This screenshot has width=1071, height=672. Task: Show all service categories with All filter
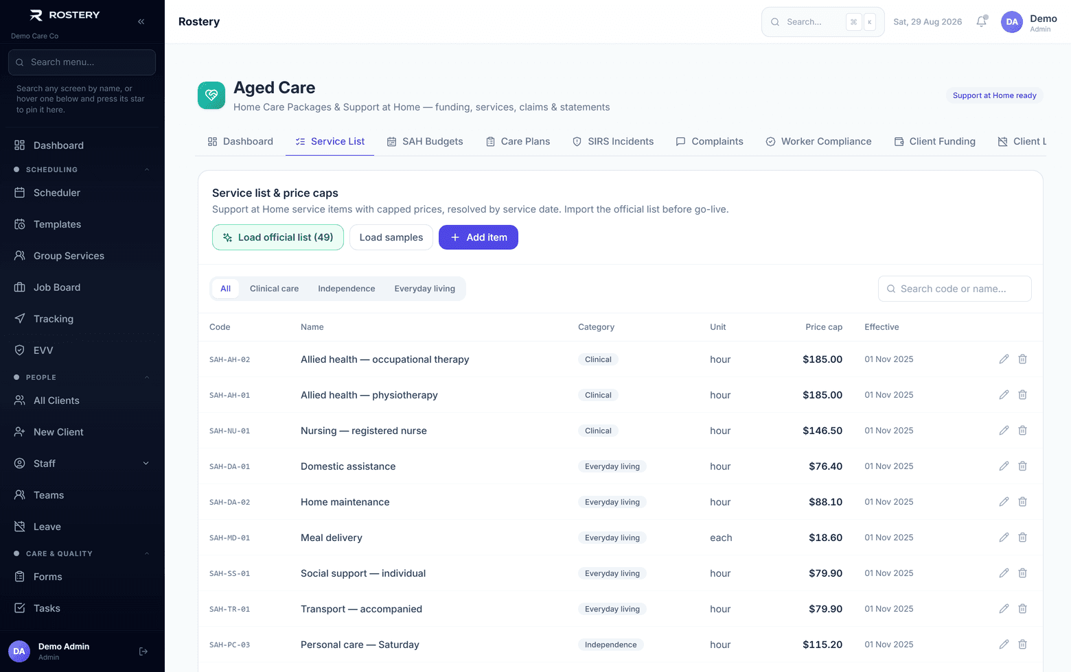point(225,289)
